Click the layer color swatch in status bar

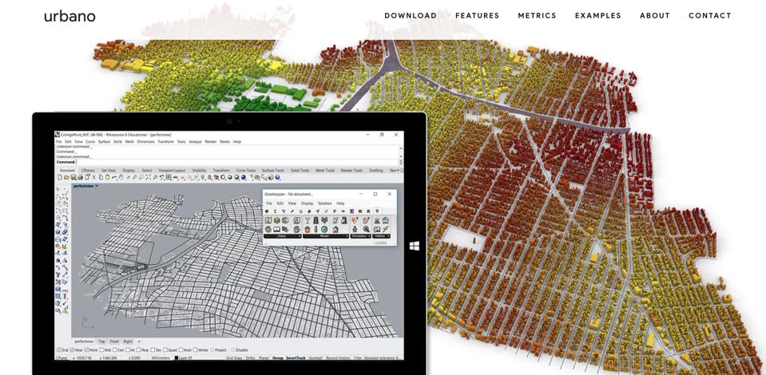tap(177, 358)
